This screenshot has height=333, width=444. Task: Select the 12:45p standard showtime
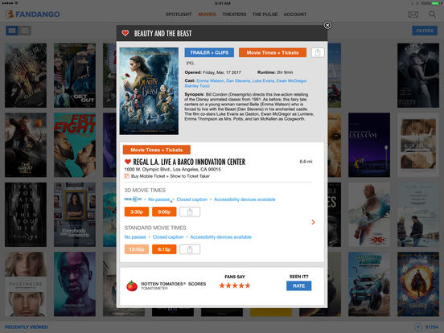coord(137,249)
